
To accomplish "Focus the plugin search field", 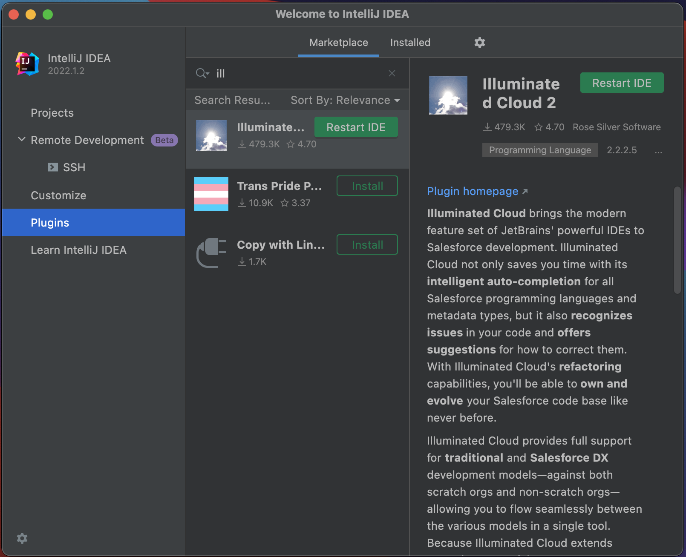I will 298,73.
